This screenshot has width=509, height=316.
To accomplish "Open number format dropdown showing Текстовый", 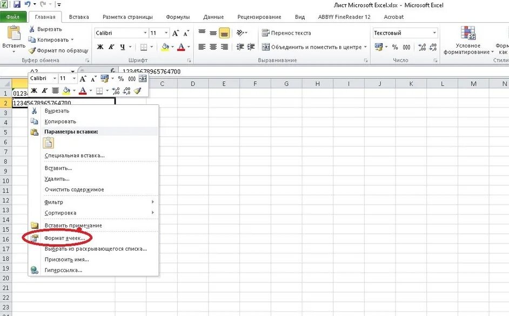I will pos(434,33).
